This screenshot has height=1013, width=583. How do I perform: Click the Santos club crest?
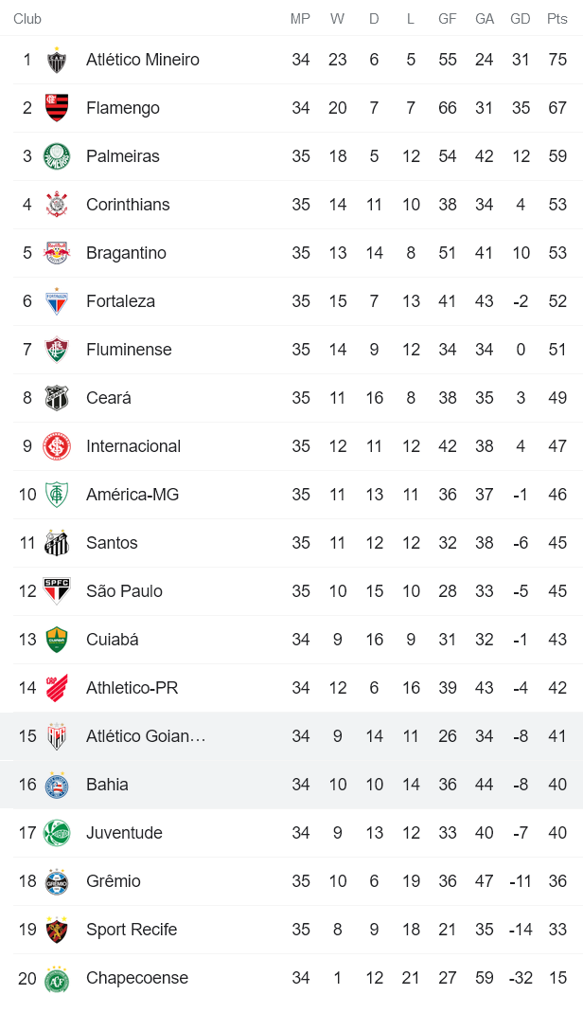[59, 542]
